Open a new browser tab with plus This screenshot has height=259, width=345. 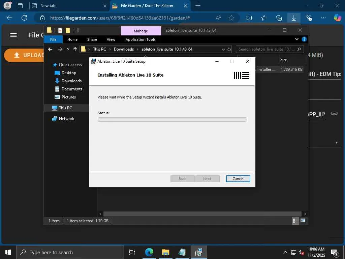[x=198, y=6]
